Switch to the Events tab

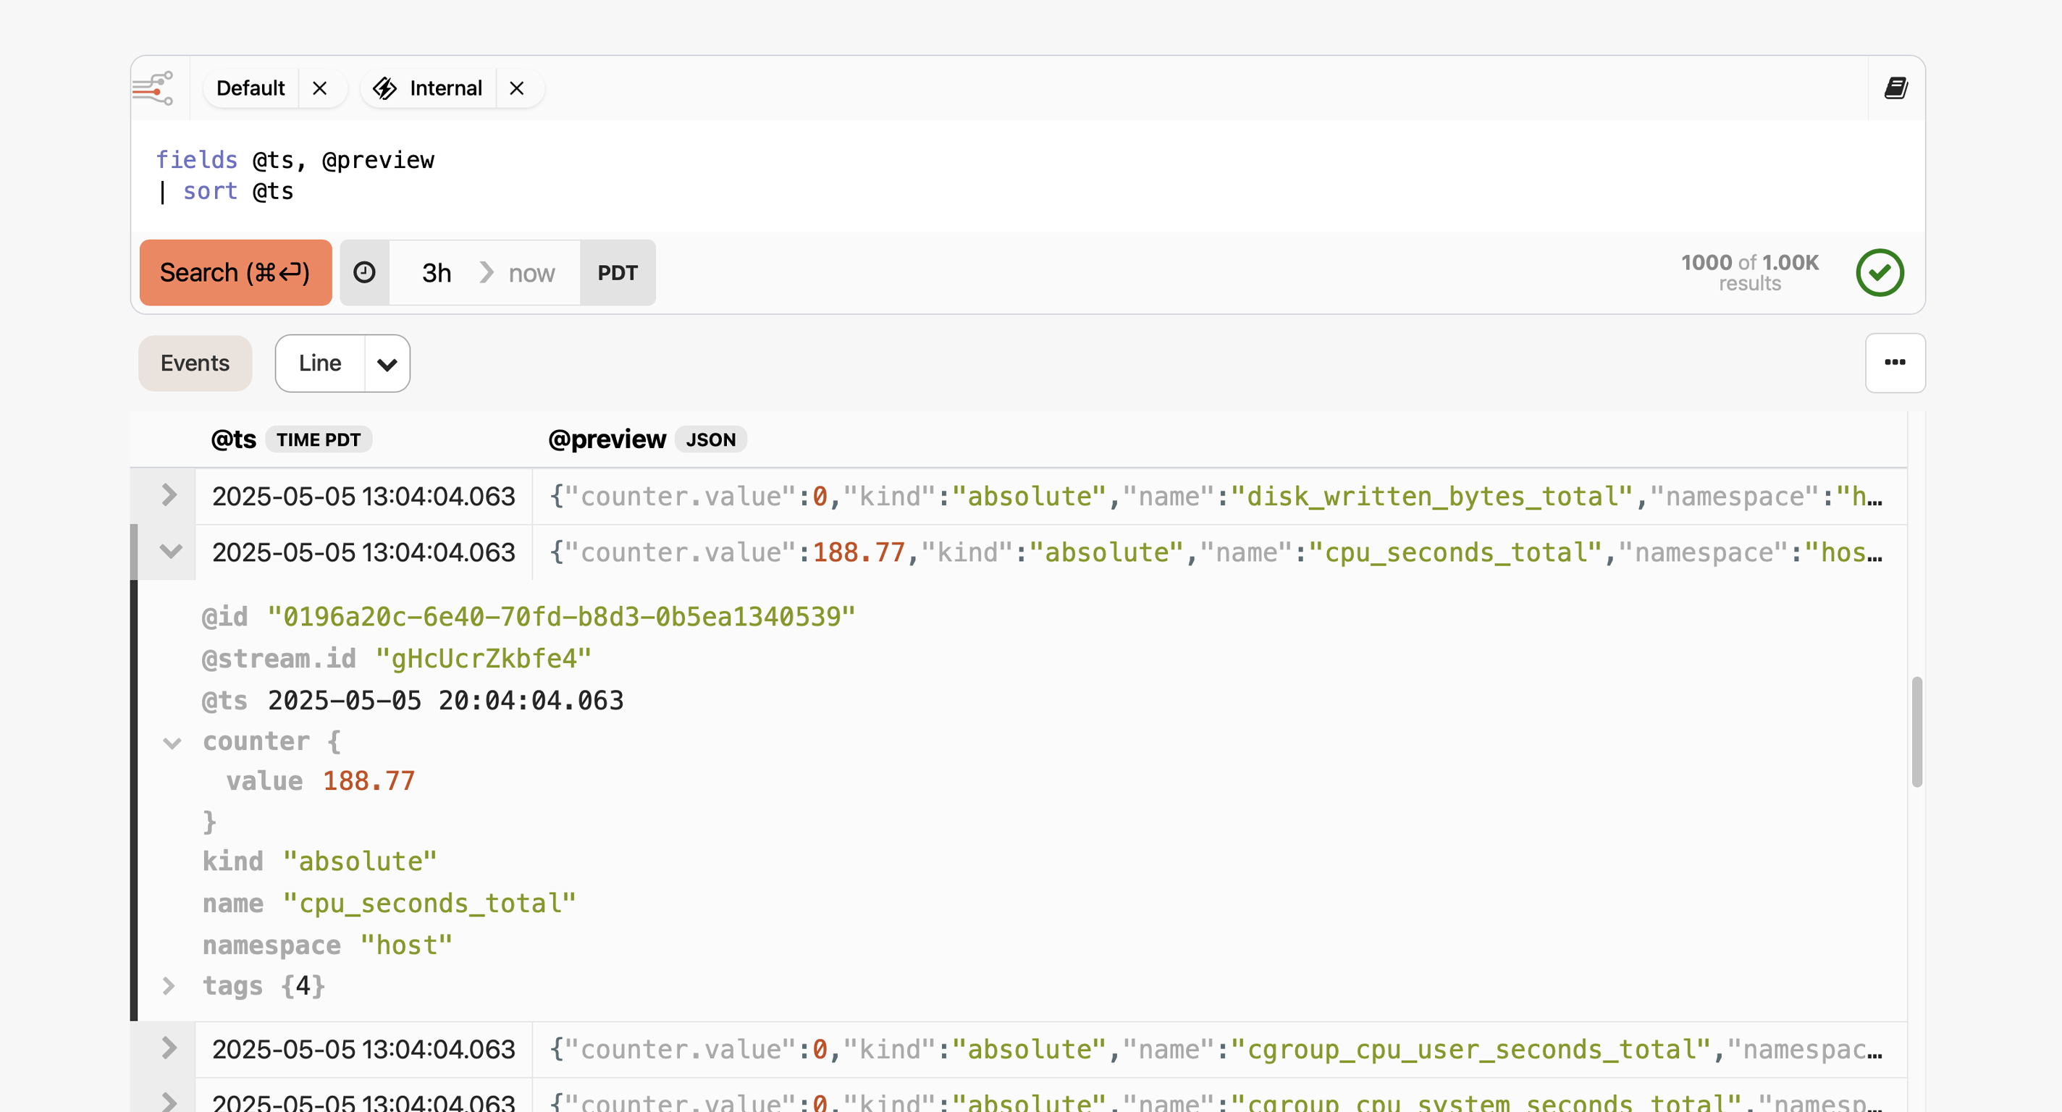coord(195,363)
